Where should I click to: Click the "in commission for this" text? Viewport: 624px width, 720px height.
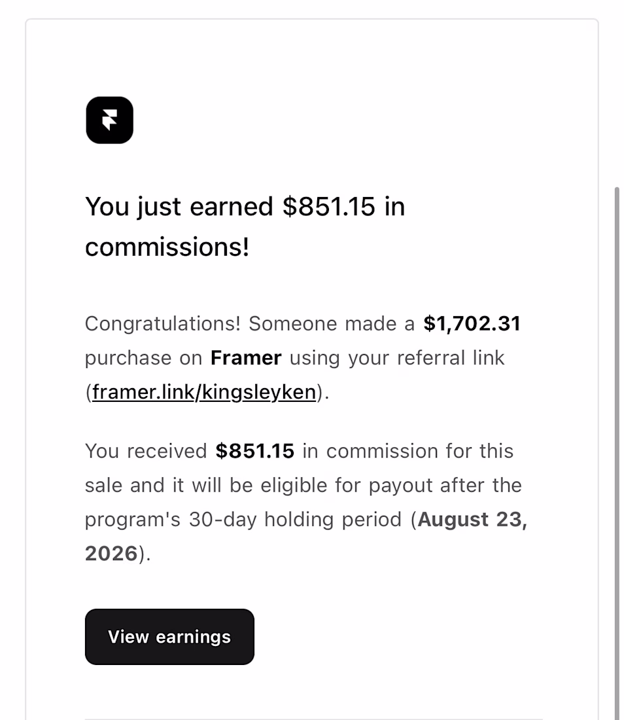[408, 451]
